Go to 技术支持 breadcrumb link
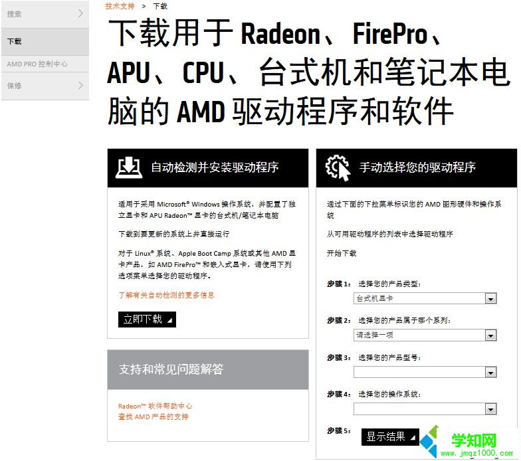 (x=120, y=6)
